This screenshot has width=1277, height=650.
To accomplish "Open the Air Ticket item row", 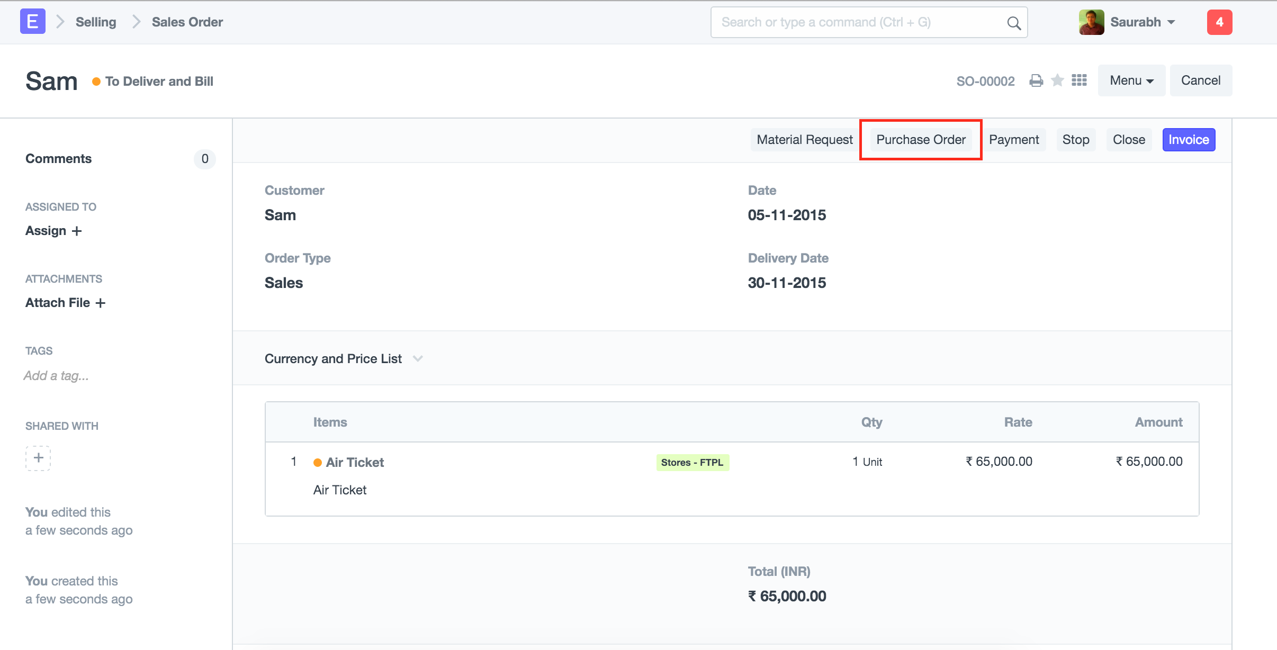I will click(x=355, y=462).
